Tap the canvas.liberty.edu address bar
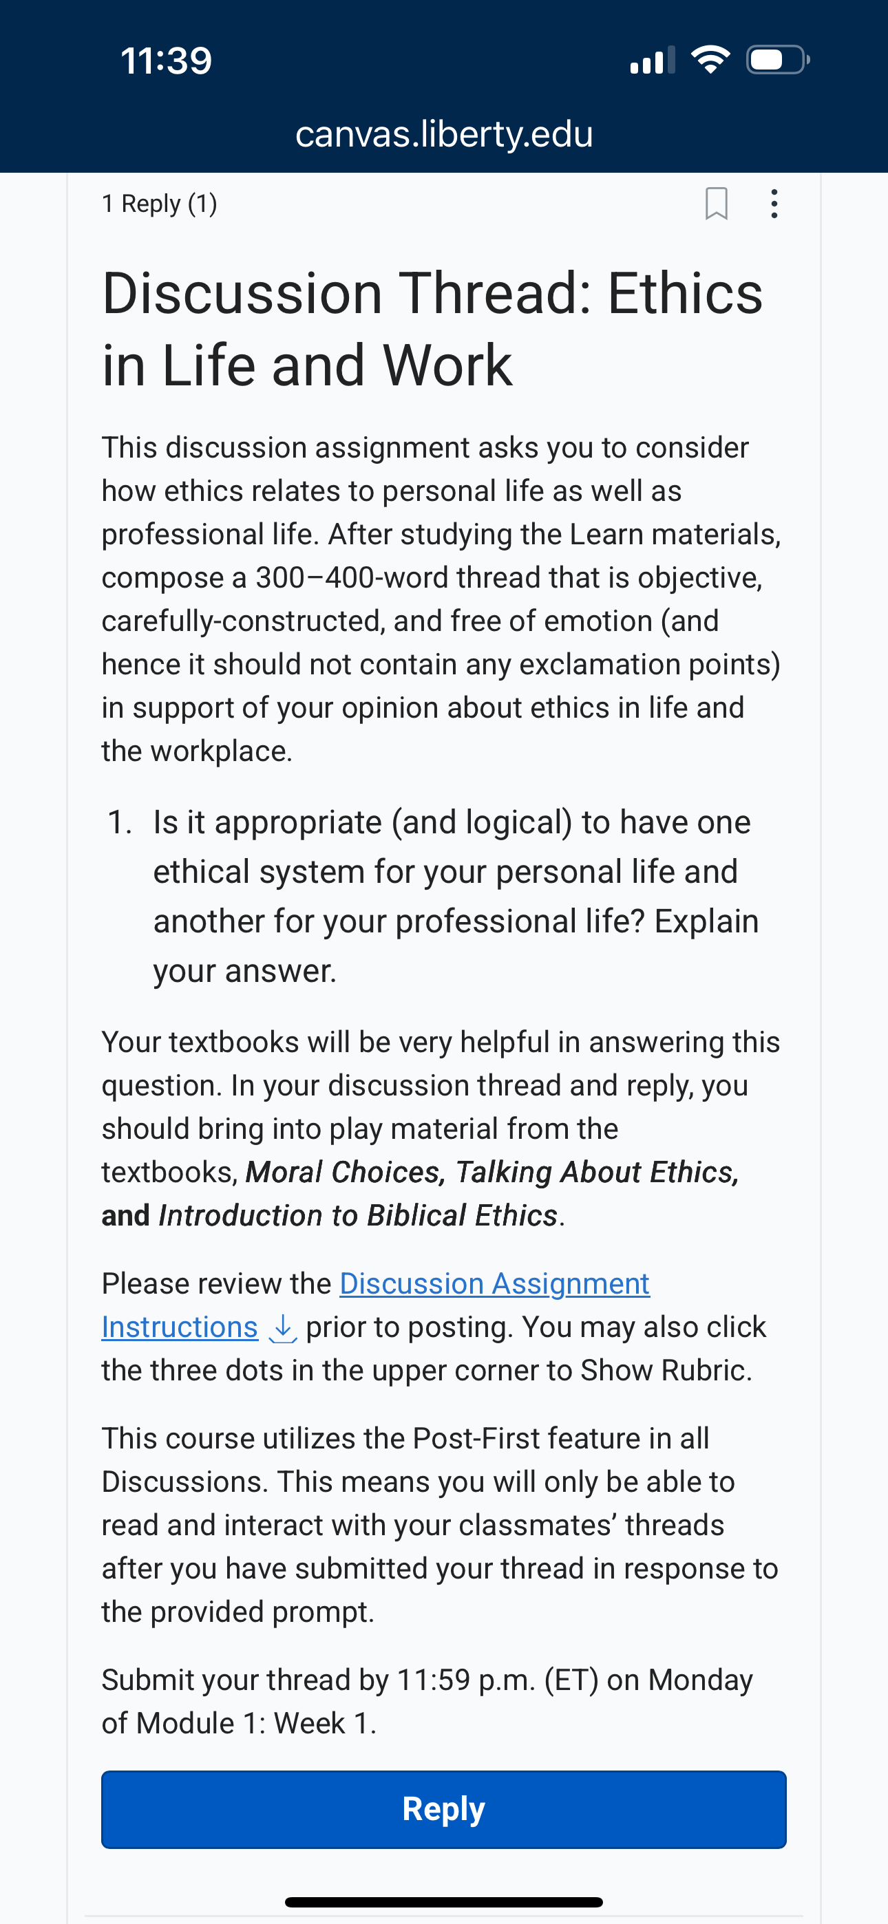This screenshot has width=888, height=1924. pyautogui.click(x=444, y=134)
